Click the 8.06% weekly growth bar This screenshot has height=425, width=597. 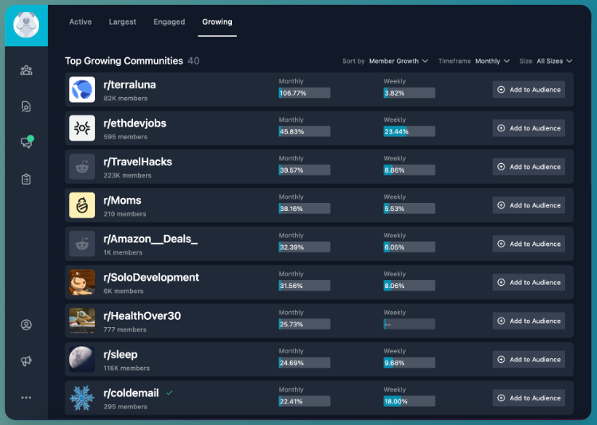[x=409, y=286]
